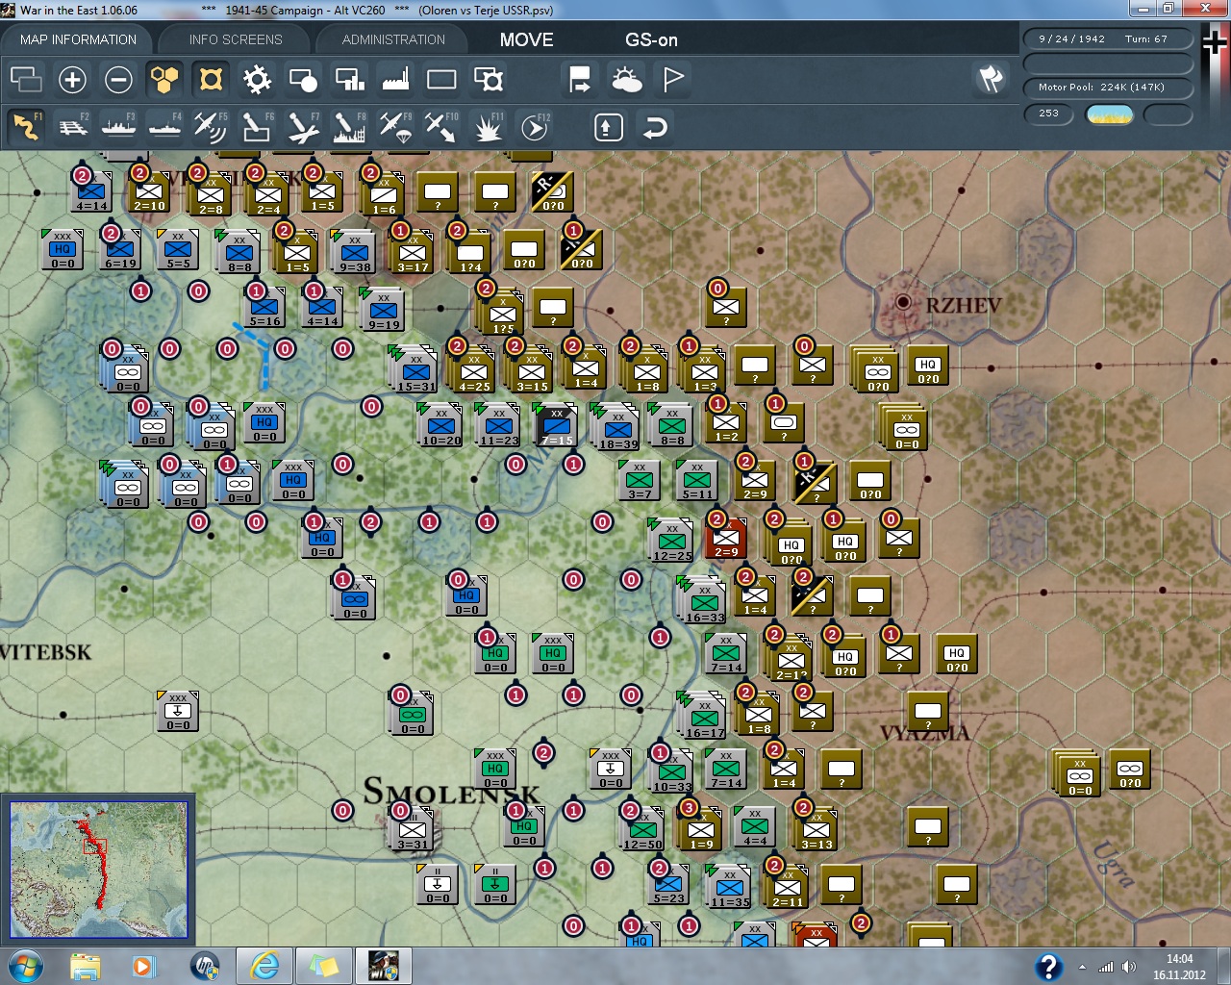Image resolution: width=1231 pixels, height=985 pixels.
Task: Select air recon mode F5
Action: 210,127
